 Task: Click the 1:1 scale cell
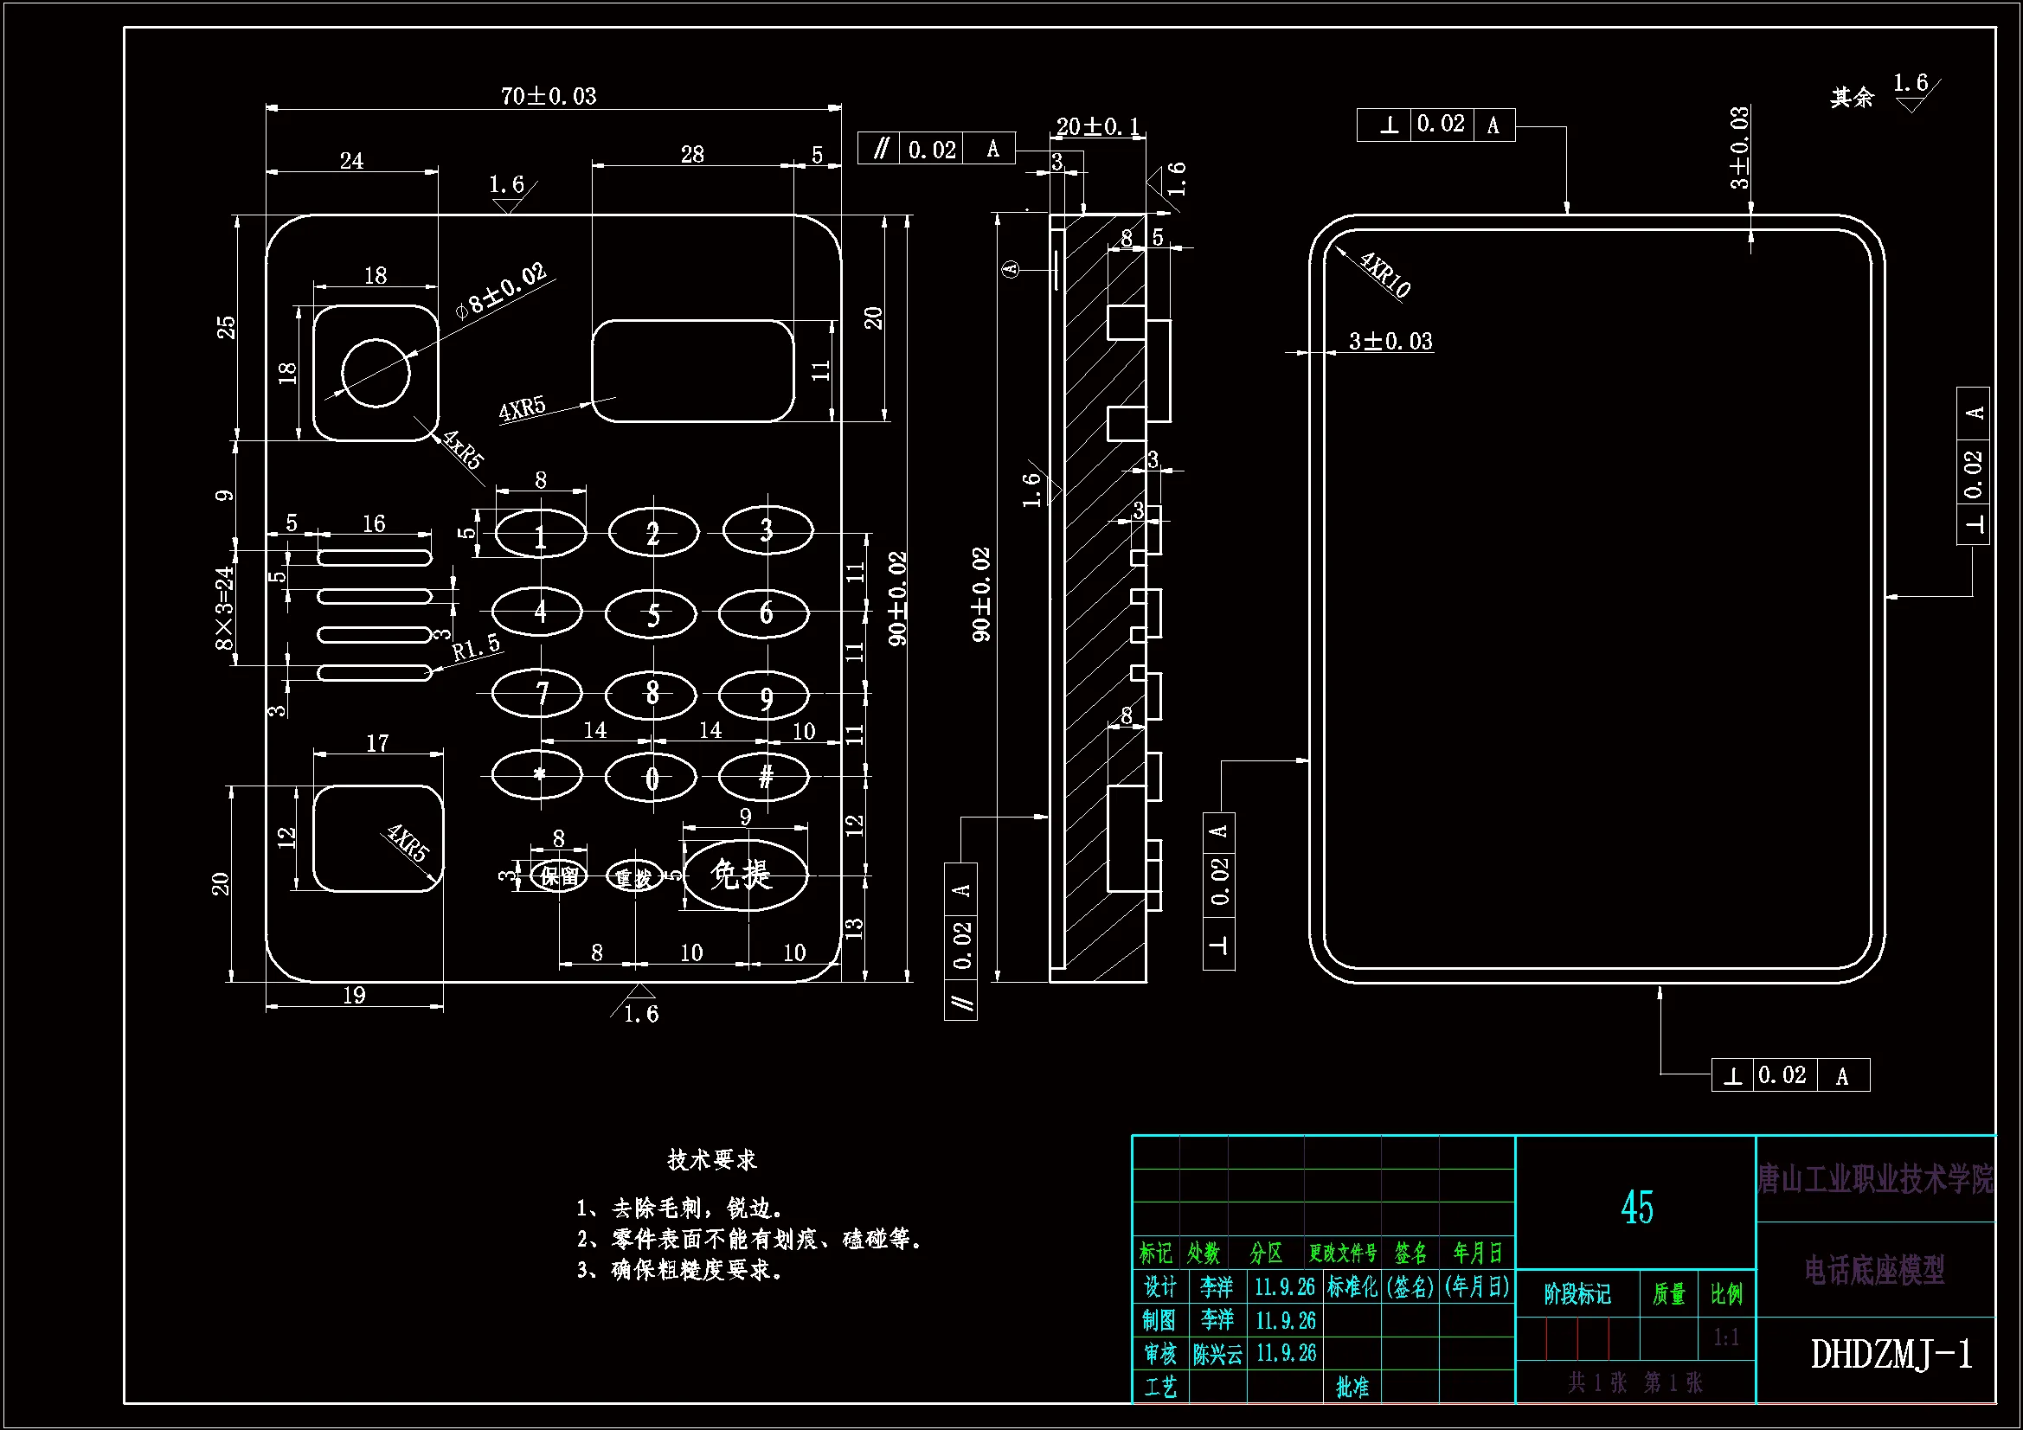tap(1725, 1337)
